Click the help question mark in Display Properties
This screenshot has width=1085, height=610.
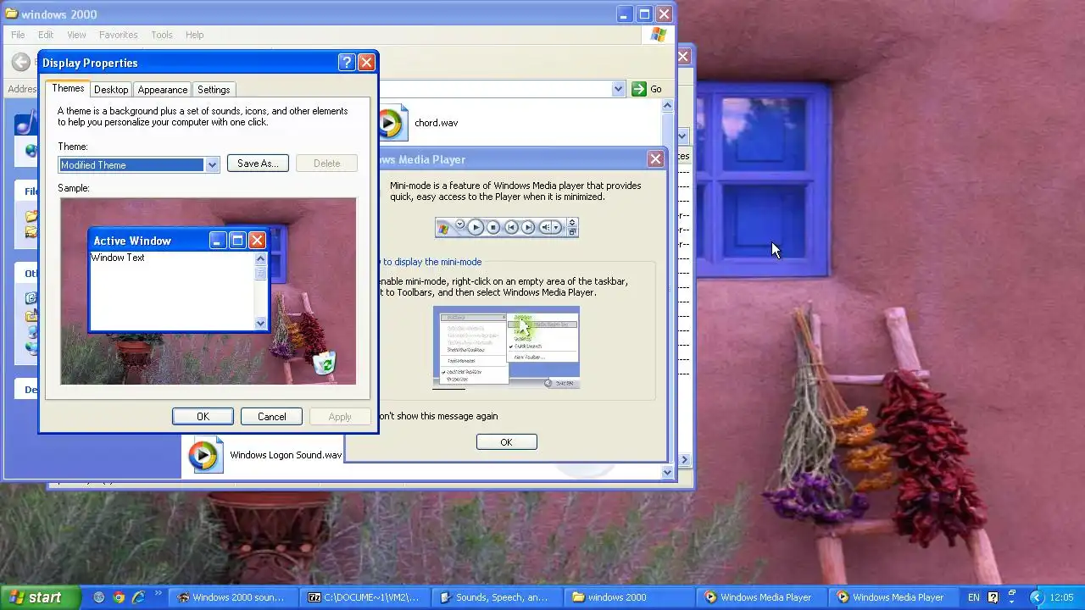(x=346, y=63)
